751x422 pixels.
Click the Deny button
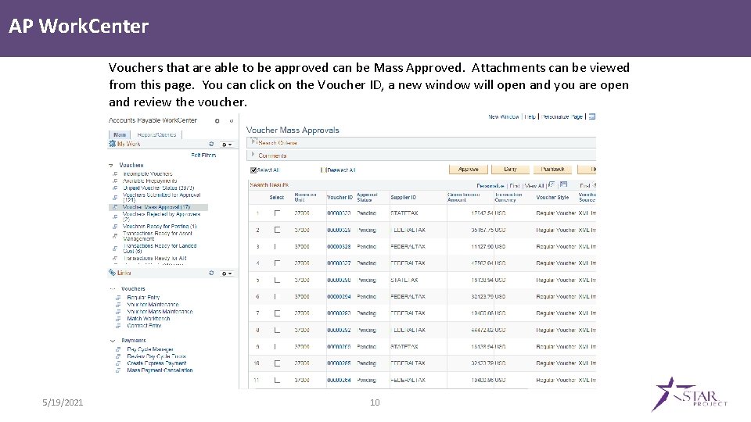[510, 170]
